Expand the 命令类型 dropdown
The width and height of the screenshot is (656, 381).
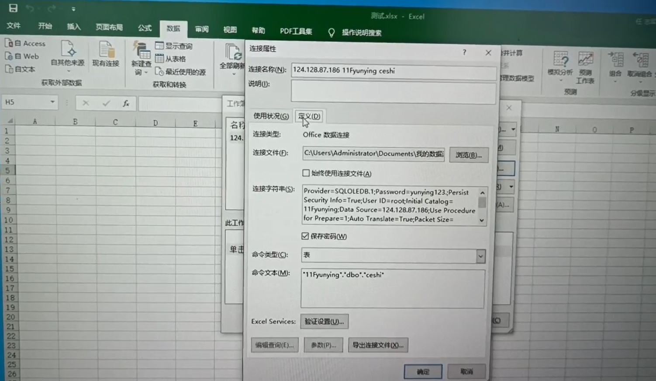[480, 256]
